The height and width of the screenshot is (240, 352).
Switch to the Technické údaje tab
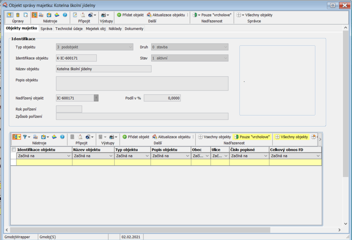tap(69, 28)
